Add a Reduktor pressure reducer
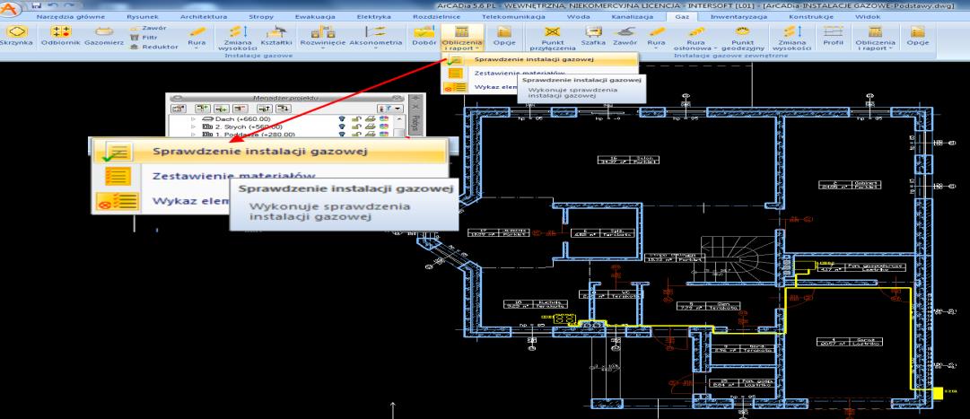970x419 pixels. click(x=154, y=47)
